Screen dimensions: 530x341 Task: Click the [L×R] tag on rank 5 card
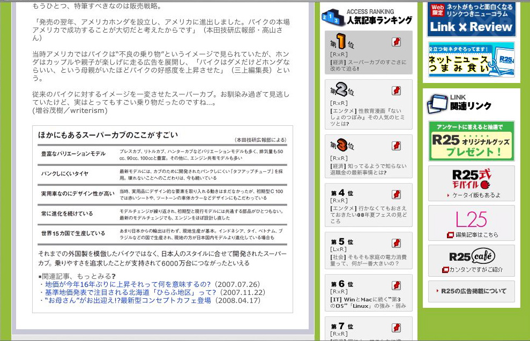(338, 249)
